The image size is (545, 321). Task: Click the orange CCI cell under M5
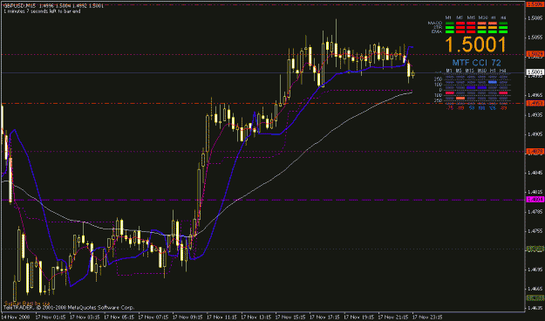pyautogui.click(x=460, y=98)
